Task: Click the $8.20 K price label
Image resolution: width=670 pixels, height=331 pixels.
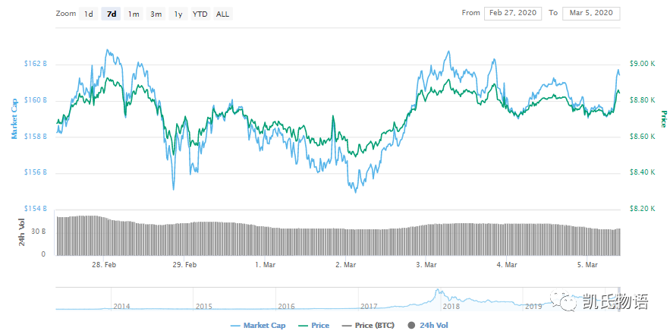Action: 642,209
